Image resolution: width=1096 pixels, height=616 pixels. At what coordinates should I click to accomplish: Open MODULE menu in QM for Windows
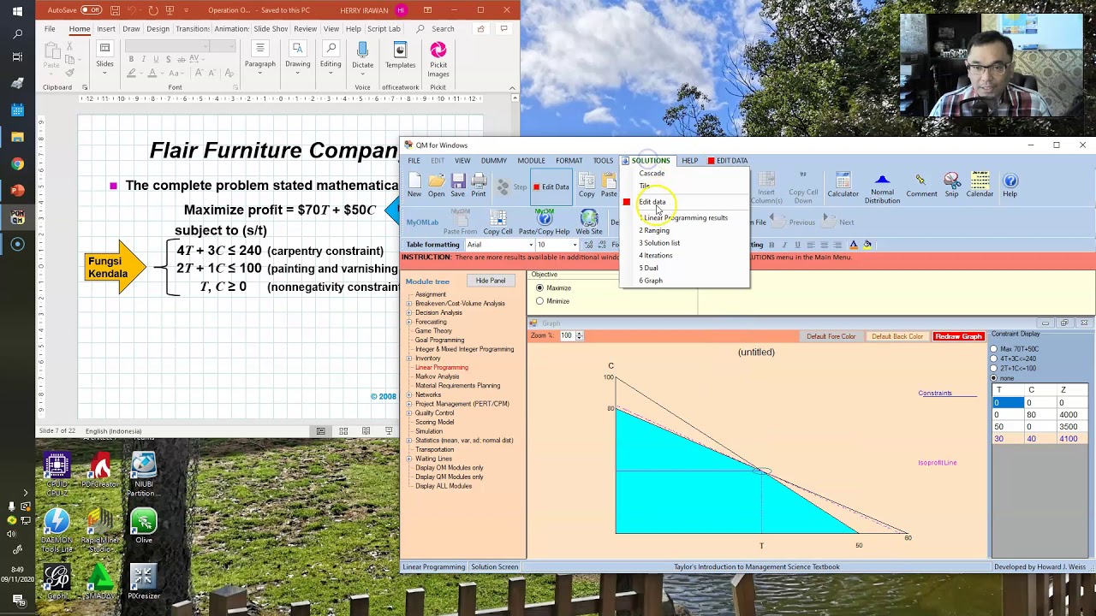[531, 161]
